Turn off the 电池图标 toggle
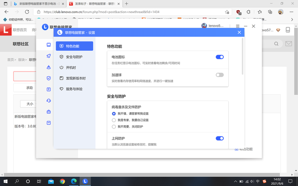298x186 pixels. 220,57
